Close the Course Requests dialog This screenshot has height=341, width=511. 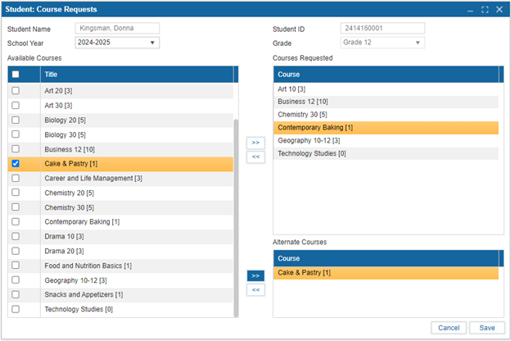(499, 10)
